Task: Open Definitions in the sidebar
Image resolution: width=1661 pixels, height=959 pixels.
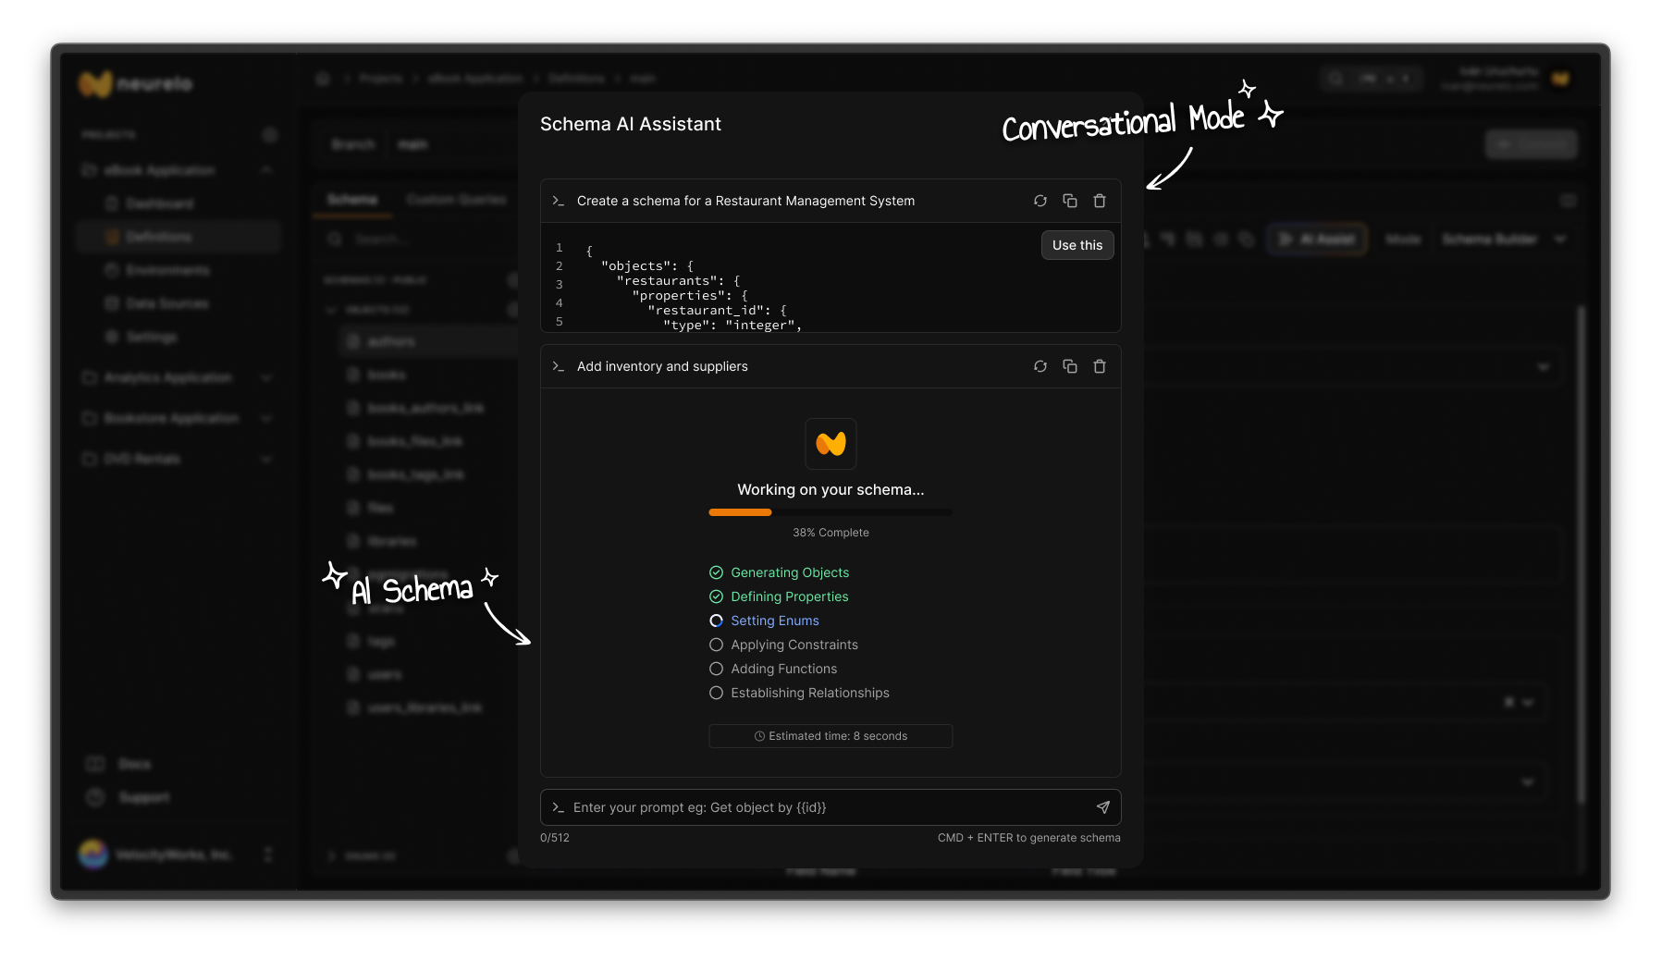Action: 159,237
